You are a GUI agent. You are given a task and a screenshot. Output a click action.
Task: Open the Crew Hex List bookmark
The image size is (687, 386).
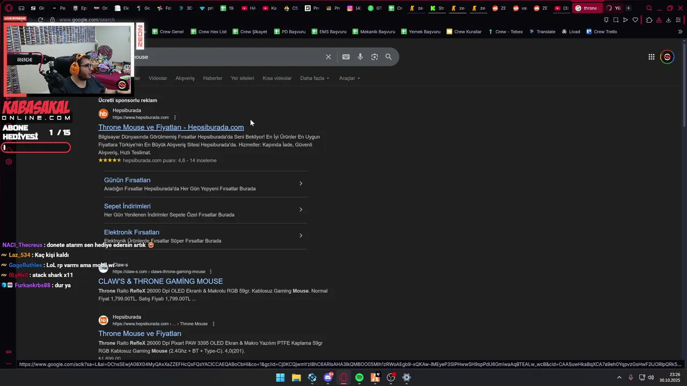coord(208,32)
